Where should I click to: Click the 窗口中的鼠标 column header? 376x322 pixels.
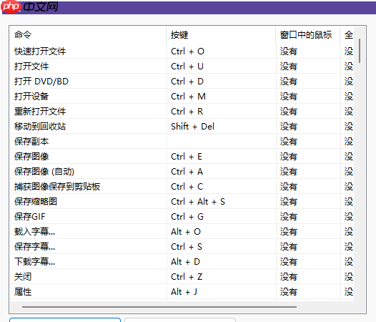[x=308, y=35]
